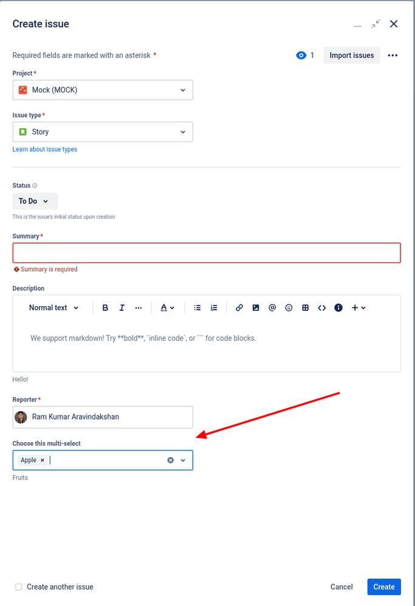Insert a bullet list
This screenshot has width=415, height=606.
point(197,308)
